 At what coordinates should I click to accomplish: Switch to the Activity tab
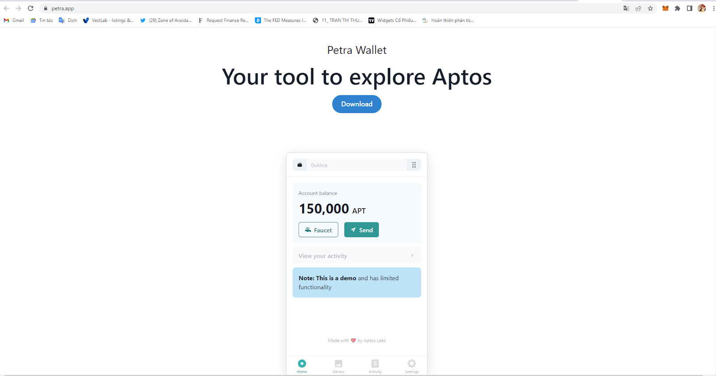(375, 366)
